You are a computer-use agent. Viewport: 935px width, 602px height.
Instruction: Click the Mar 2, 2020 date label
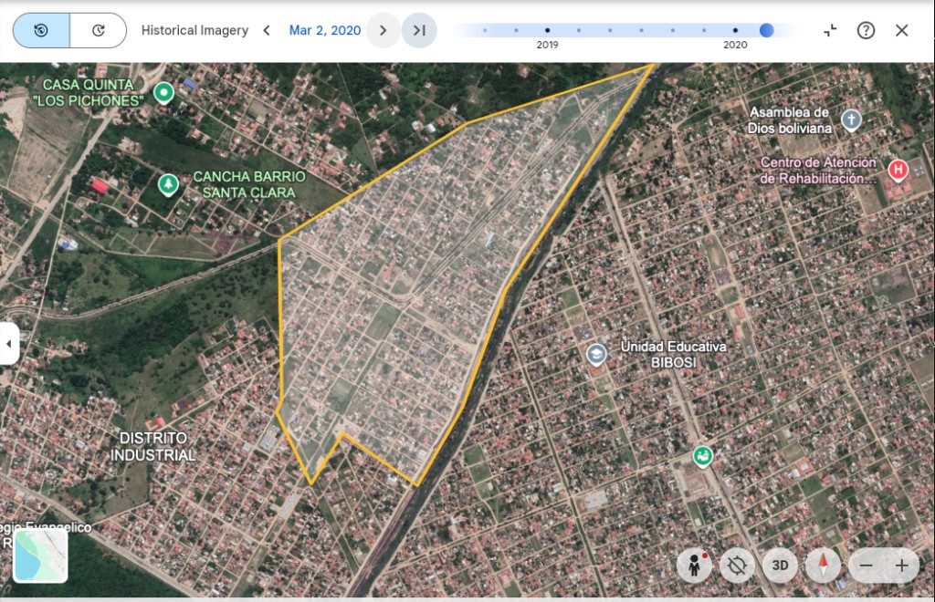coord(325,30)
